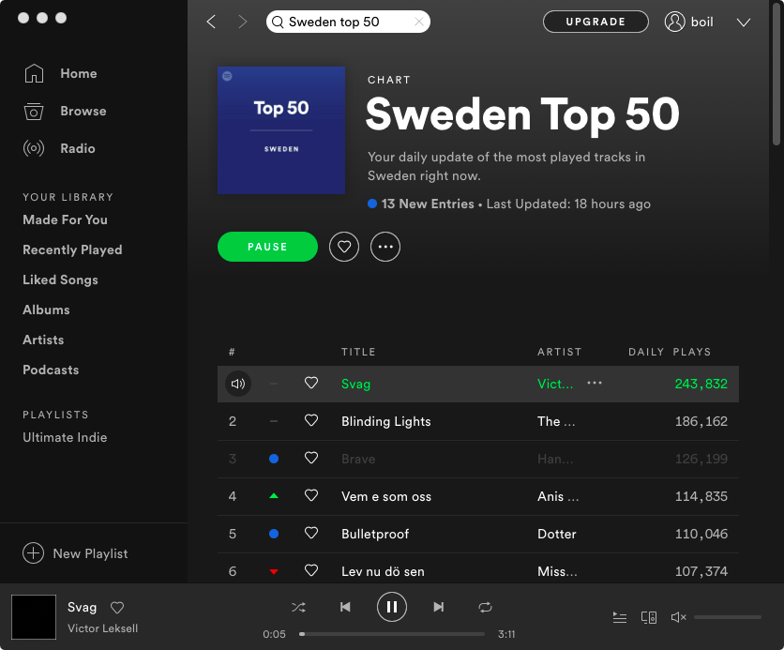The width and height of the screenshot is (784, 650).
Task: Click the The ... artist of Blinding Lights
Action: 556,421
